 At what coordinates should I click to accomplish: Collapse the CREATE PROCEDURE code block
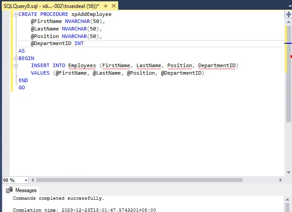[16, 15]
